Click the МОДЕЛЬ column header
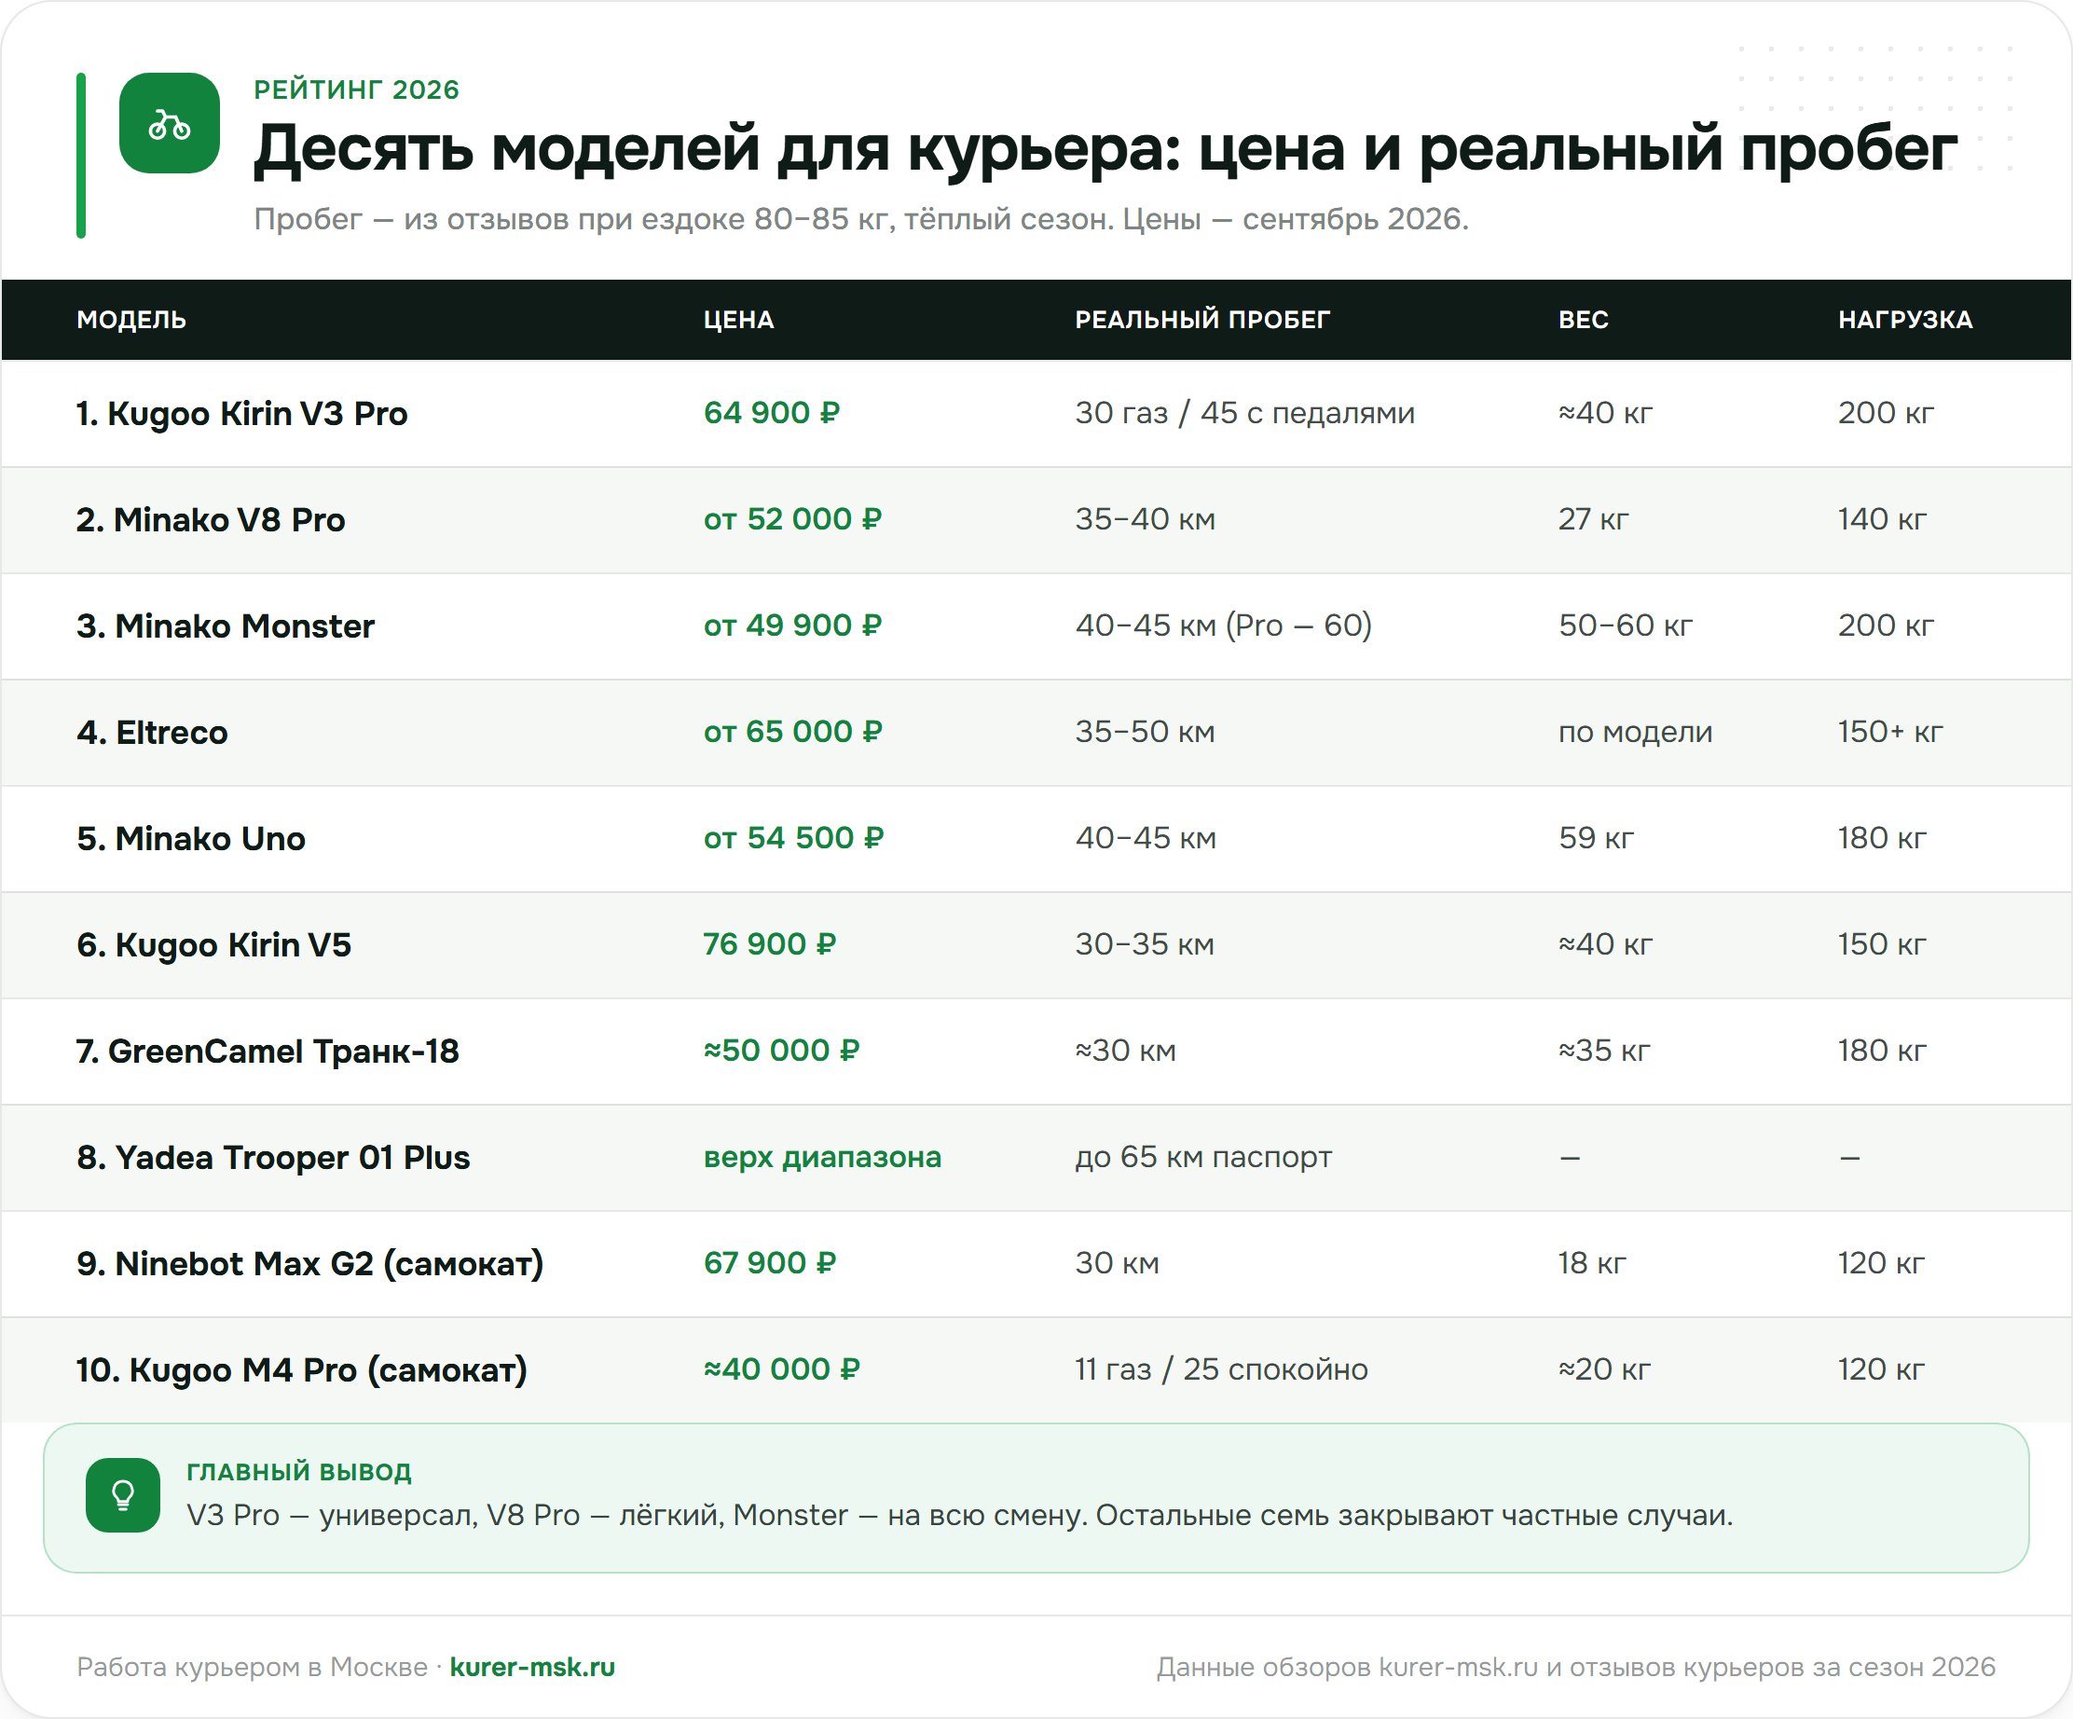The height and width of the screenshot is (1719, 2073). (131, 320)
